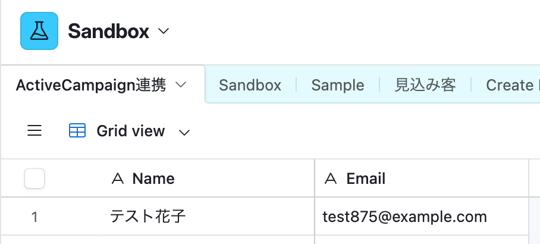This screenshot has width=540, height=244.
Task: Open the ActiveCampaign連携 tab dropdown arrow
Action: [x=181, y=85]
